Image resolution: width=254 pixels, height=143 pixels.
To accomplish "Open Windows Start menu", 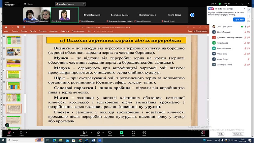I will pyautogui.click(x=3, y=140).
